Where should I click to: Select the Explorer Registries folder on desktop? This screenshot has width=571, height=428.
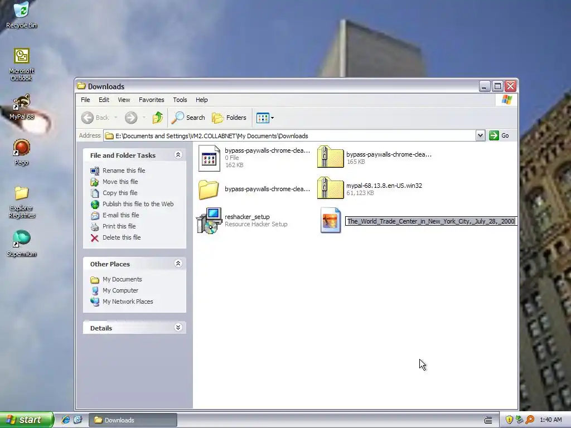(22, 202)
